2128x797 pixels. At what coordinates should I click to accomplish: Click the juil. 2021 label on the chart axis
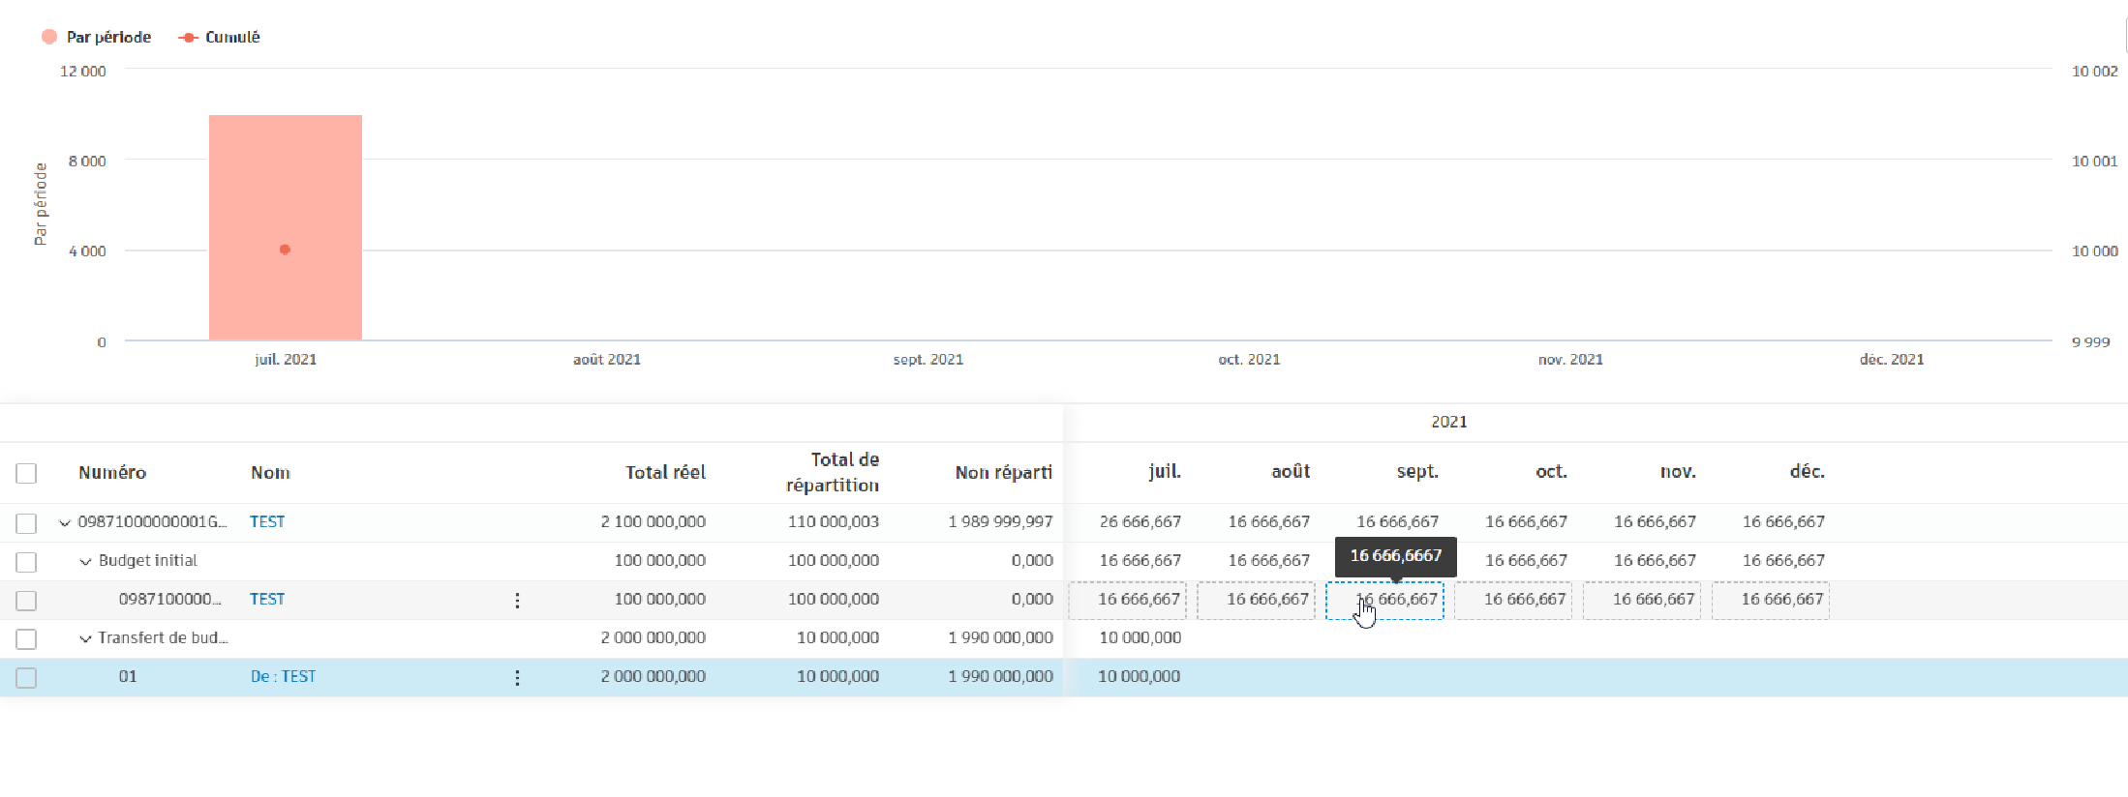[x=286, y=360]
